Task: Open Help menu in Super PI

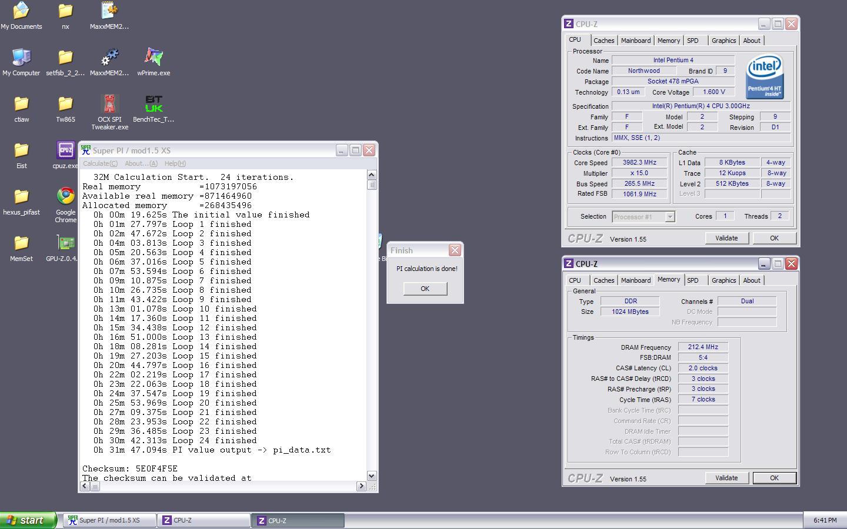Action: point(175,163)
